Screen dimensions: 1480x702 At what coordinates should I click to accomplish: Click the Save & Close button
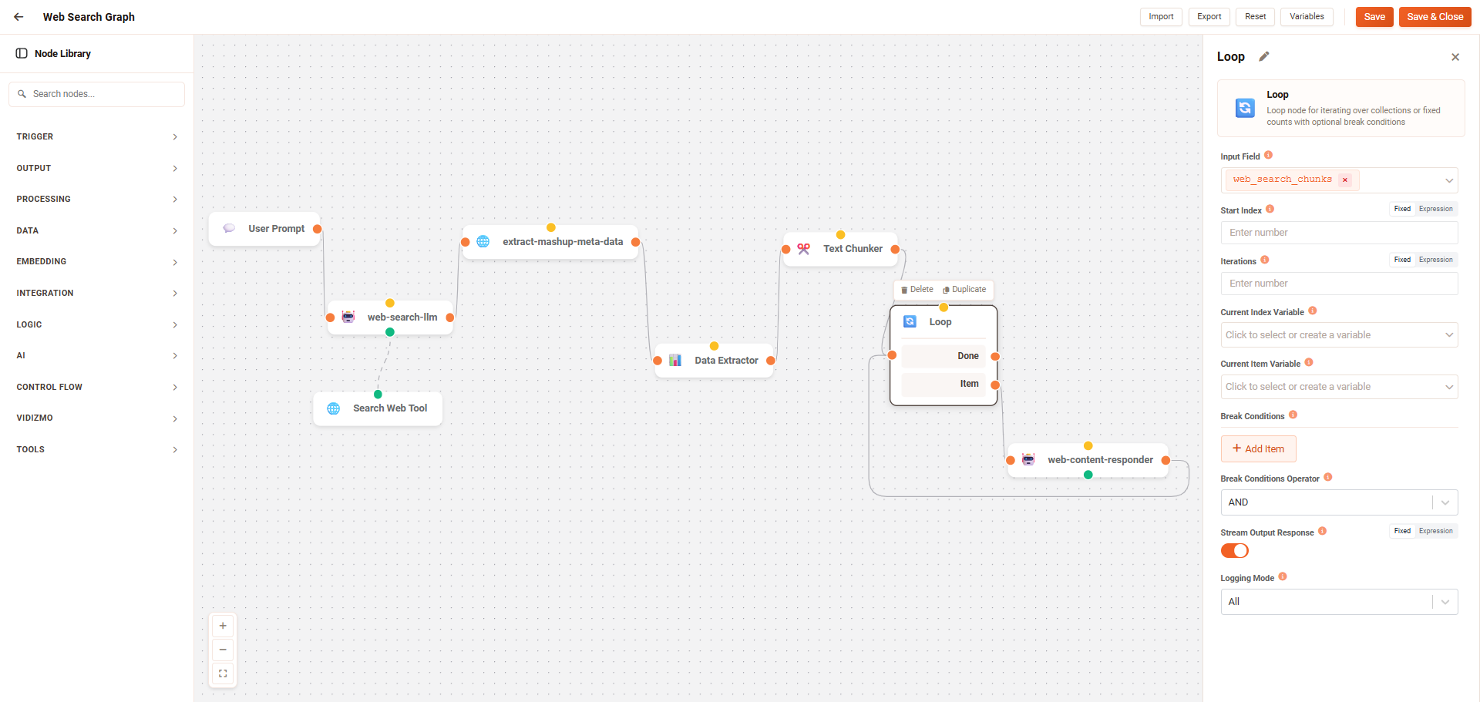tap(1435, 17)
